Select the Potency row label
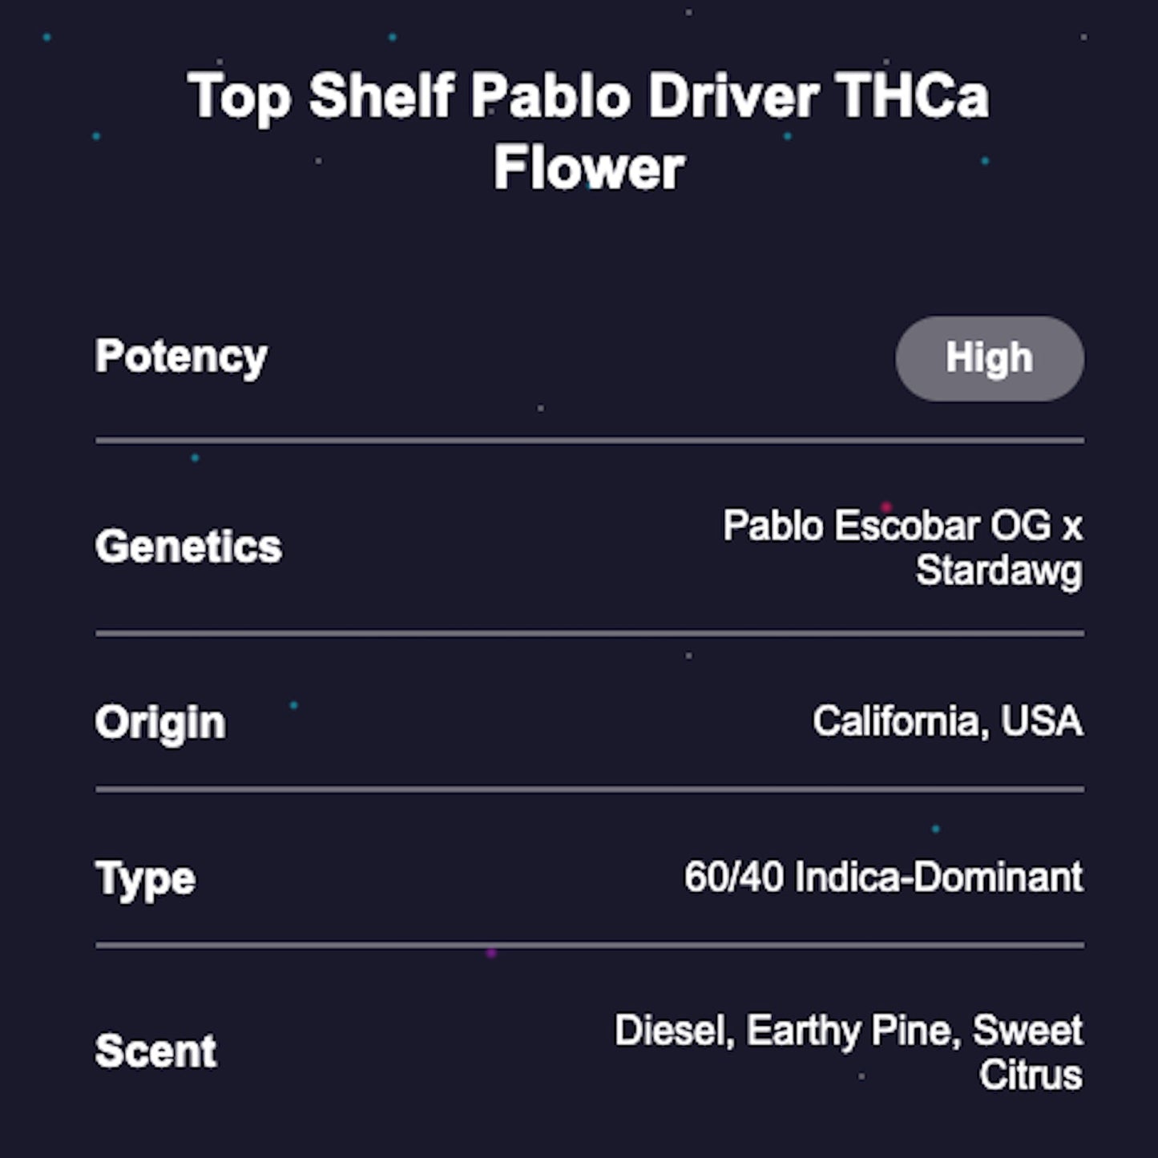The width and height of the screenshot is (1158, 1158). 181,357
